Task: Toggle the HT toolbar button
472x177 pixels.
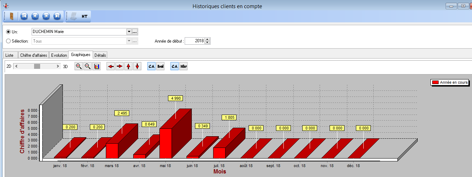Action: click(85, 16)
